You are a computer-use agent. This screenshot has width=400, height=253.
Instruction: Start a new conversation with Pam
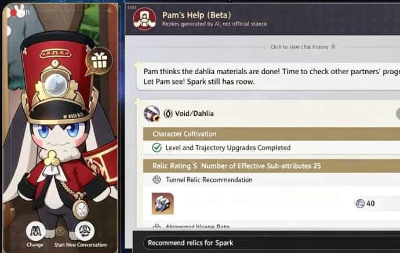85,230
